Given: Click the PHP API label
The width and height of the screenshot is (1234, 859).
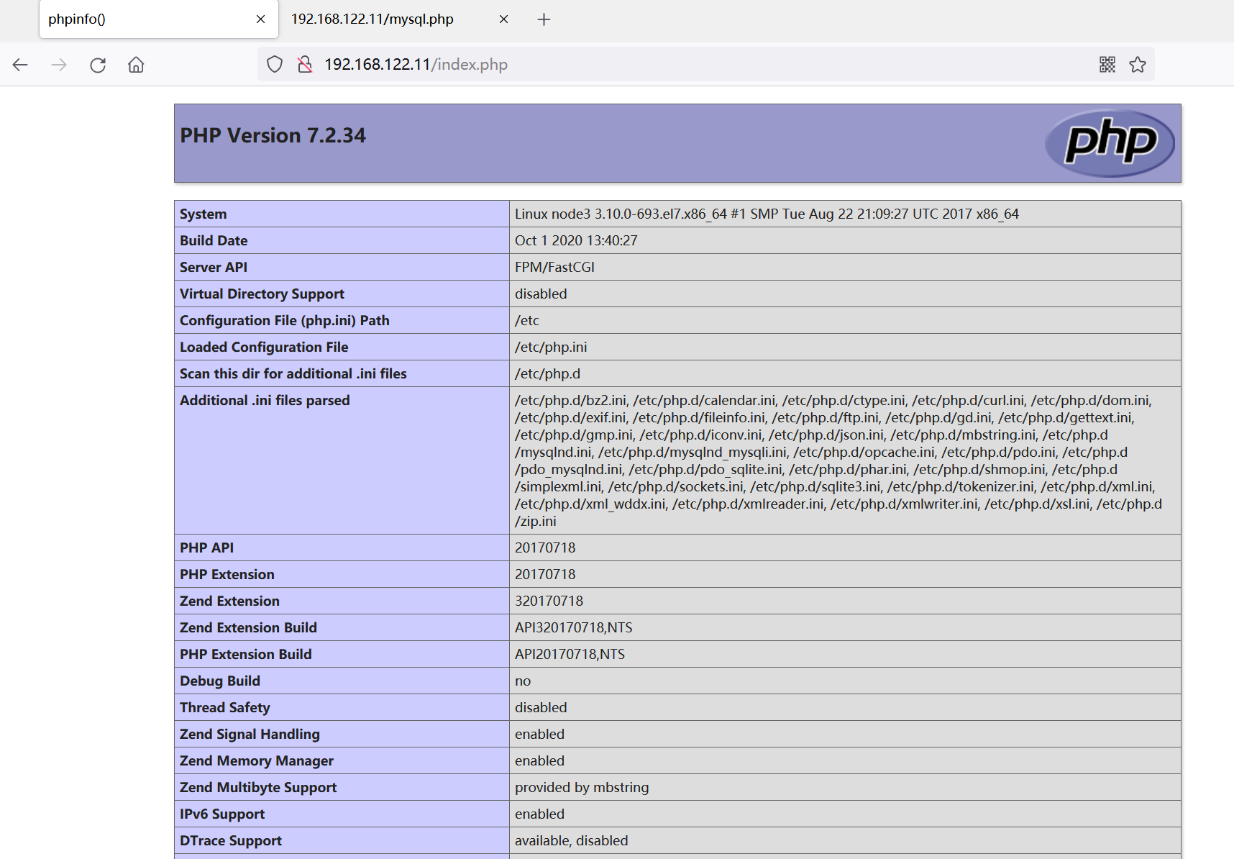Looking at the screenshot, I should (206, 547).
